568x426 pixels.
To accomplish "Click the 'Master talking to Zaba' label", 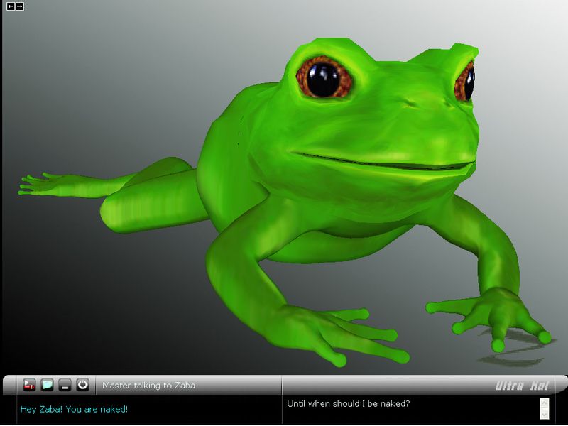I will point(148,385).
